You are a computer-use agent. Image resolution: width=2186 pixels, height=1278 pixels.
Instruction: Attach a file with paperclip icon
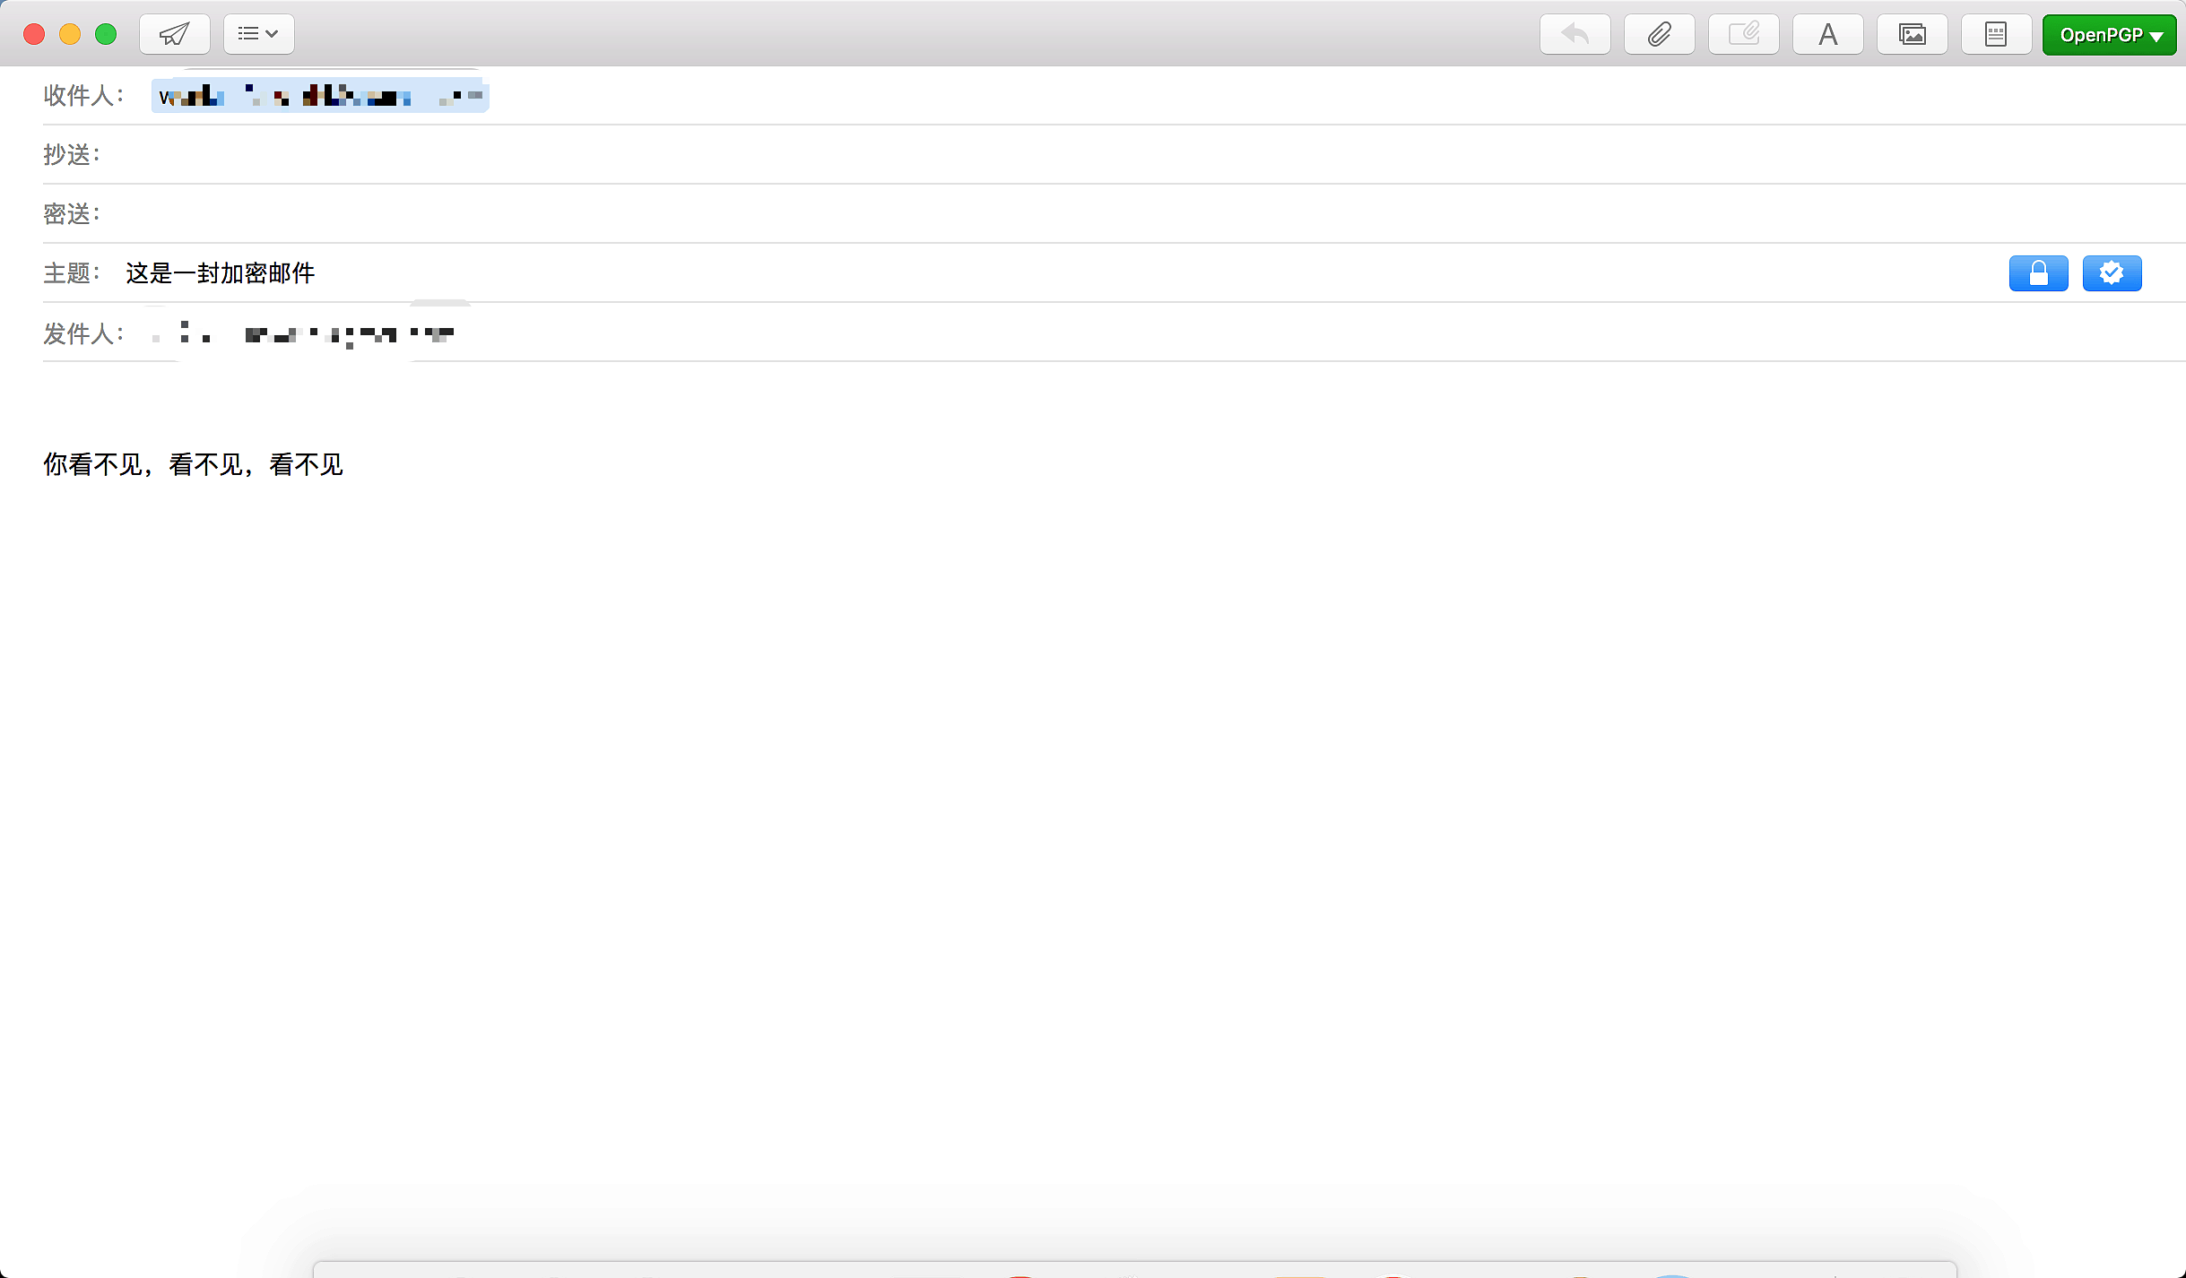[1659, 35]
